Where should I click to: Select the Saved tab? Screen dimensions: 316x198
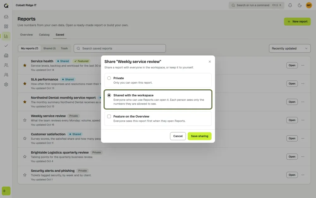[60, 35]
